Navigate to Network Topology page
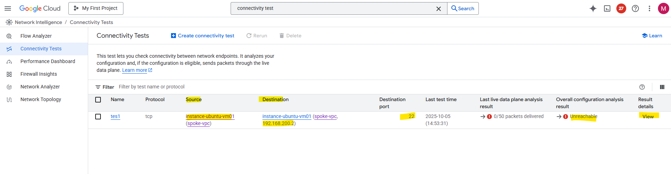The width and height of the screenshot is (671, 174). [41, 99]
